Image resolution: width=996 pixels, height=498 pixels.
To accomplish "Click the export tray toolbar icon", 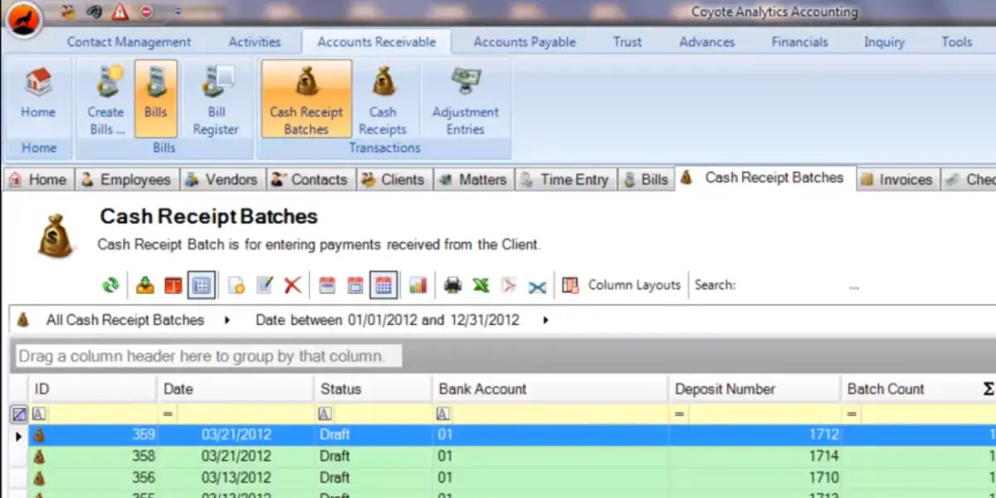I will 145,286.
